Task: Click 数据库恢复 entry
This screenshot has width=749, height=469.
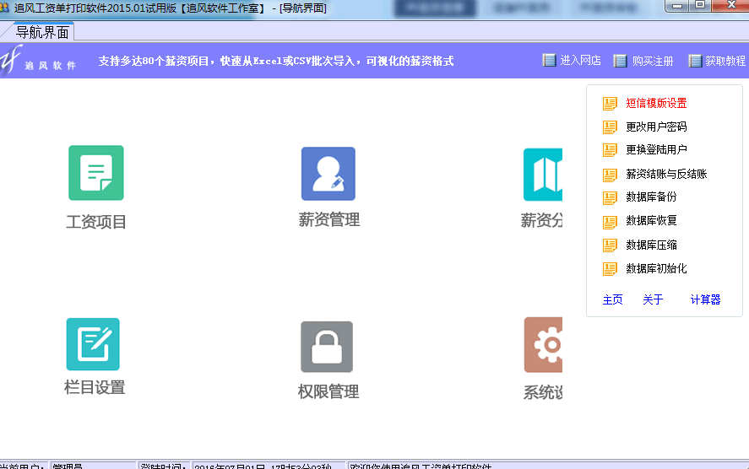Action: [x=651, y=221]
